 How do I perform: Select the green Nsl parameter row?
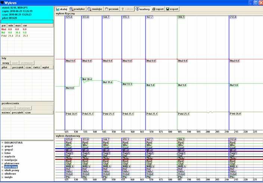tap(27, 32)
